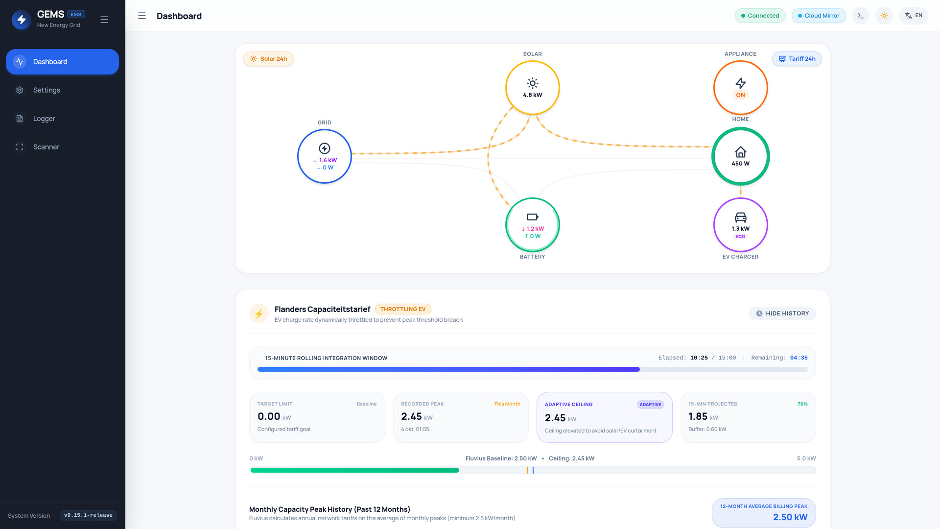Select the Solar node showing 4.8 kW
The image size is (940, 529).
[533, 88]
